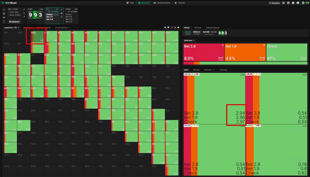Select second matrix view mode icon

pyautogui.click(x=168, y=28)
